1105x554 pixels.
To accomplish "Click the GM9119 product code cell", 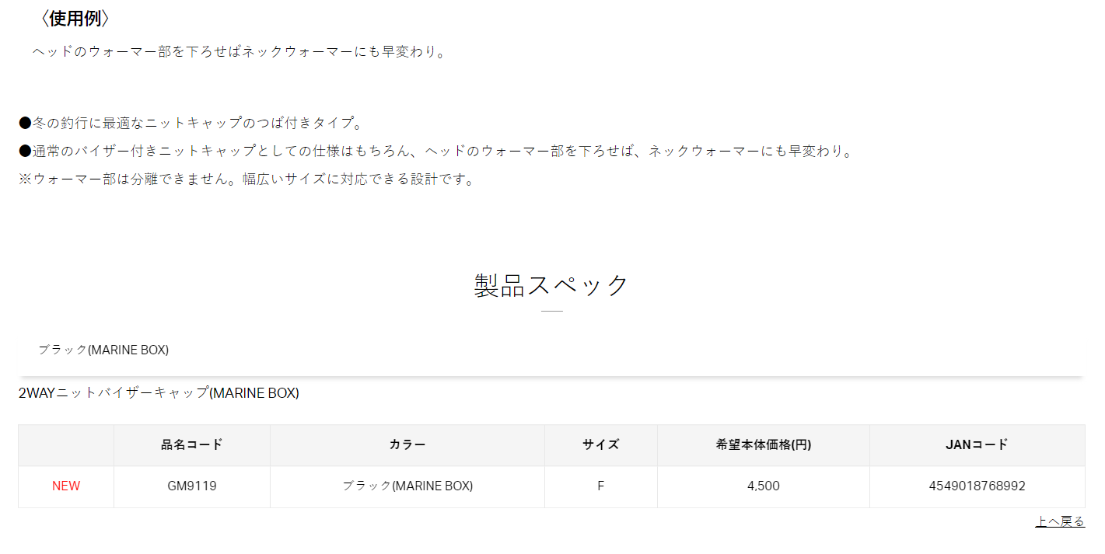I will click(x=191, y=486).
